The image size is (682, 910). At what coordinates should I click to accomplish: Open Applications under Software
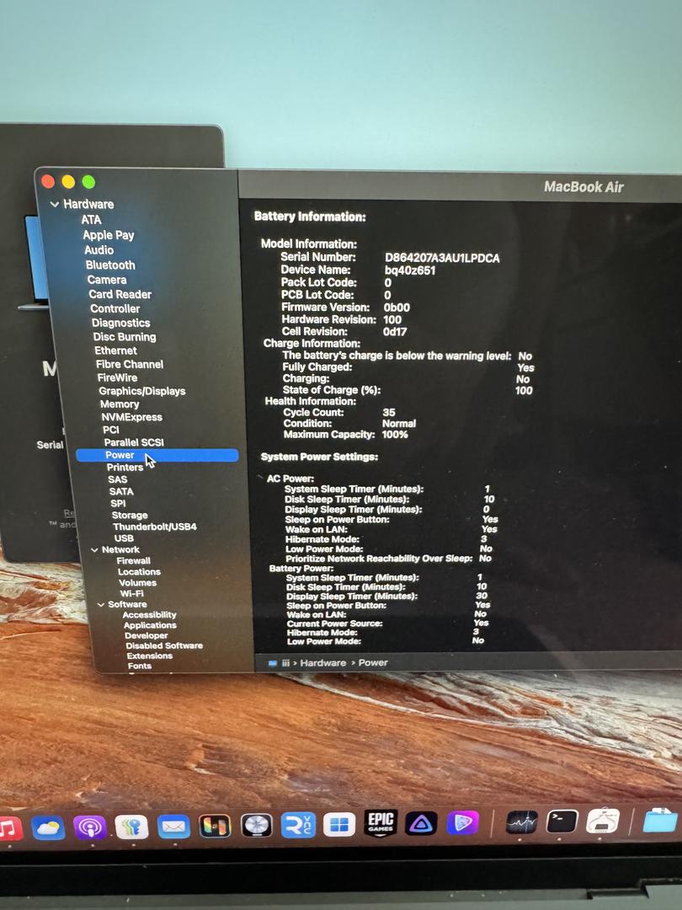[x=150, y=625]
